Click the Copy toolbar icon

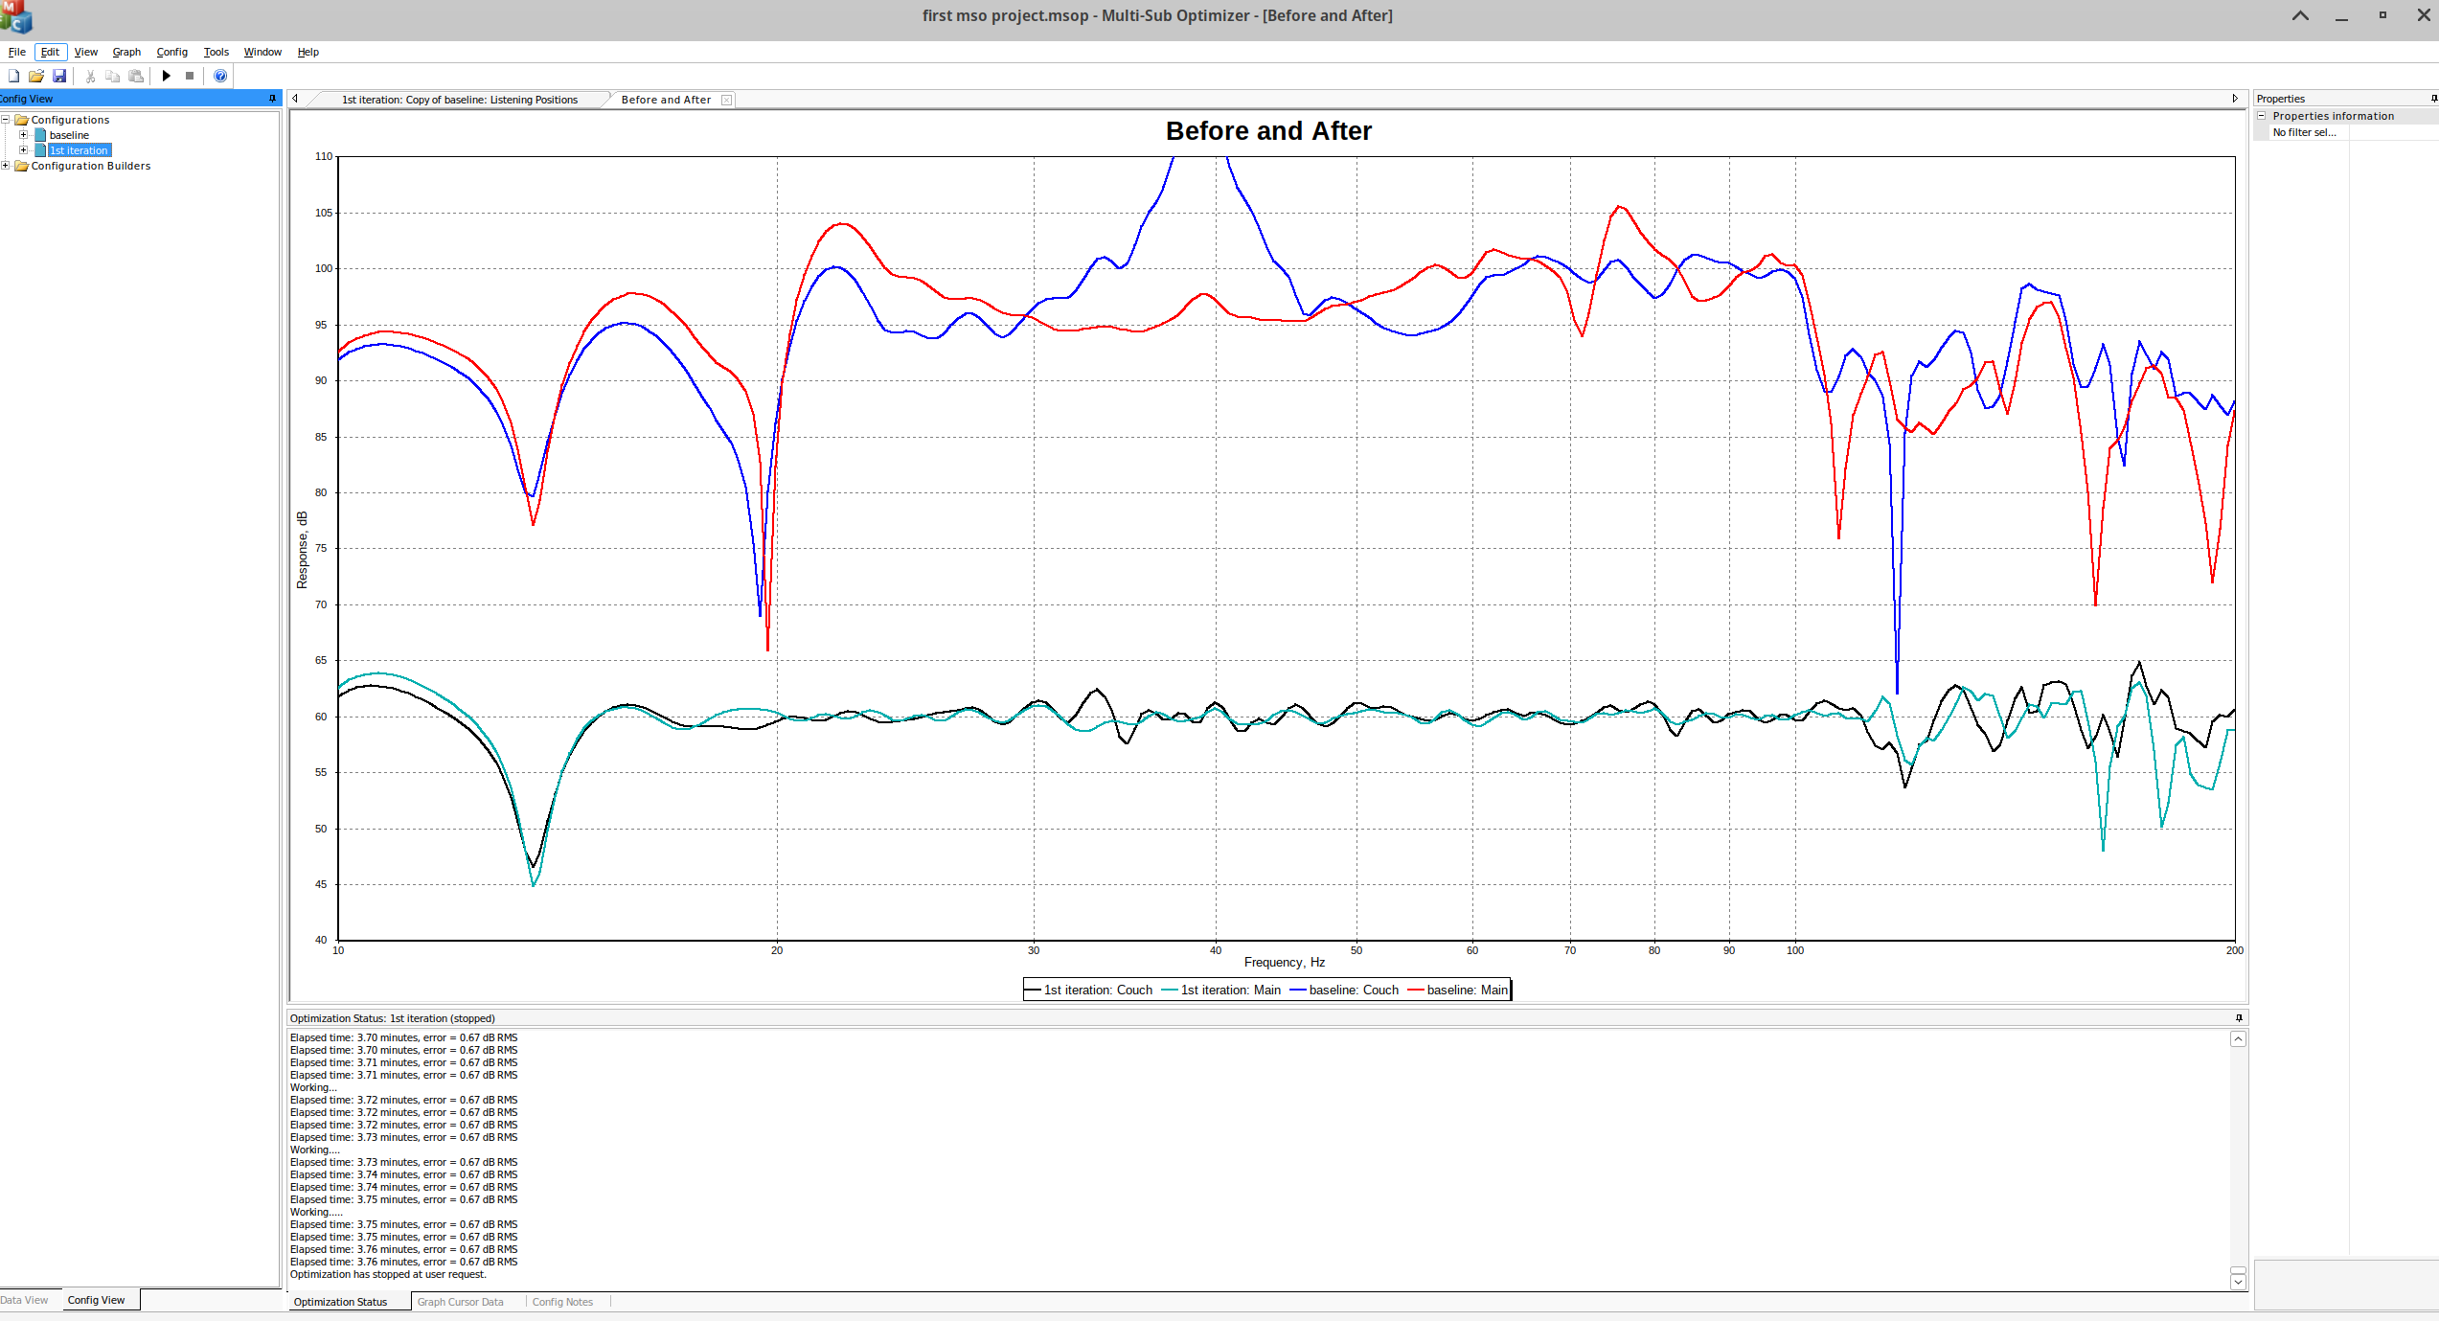pyautogui.click(x=113, y=76)
